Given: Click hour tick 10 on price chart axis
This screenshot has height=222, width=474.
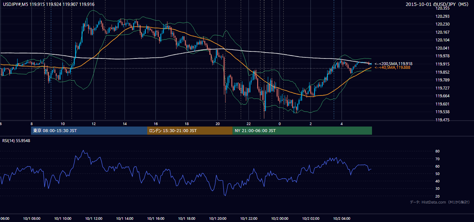Looking at the screenshot, I should tap(63, 124).
